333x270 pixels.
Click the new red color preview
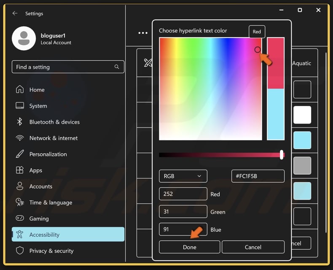pyautogui.click(x=276, y=63)
